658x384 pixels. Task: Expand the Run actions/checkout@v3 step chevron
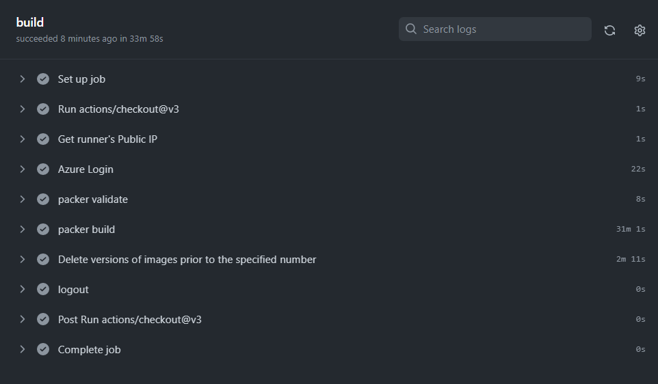(23, 109)
